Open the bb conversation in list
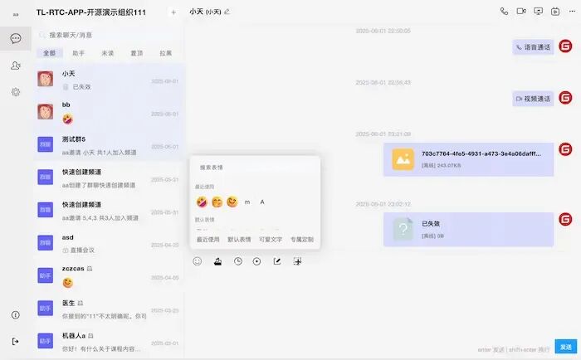581x360 pixels. click(109, 112)
